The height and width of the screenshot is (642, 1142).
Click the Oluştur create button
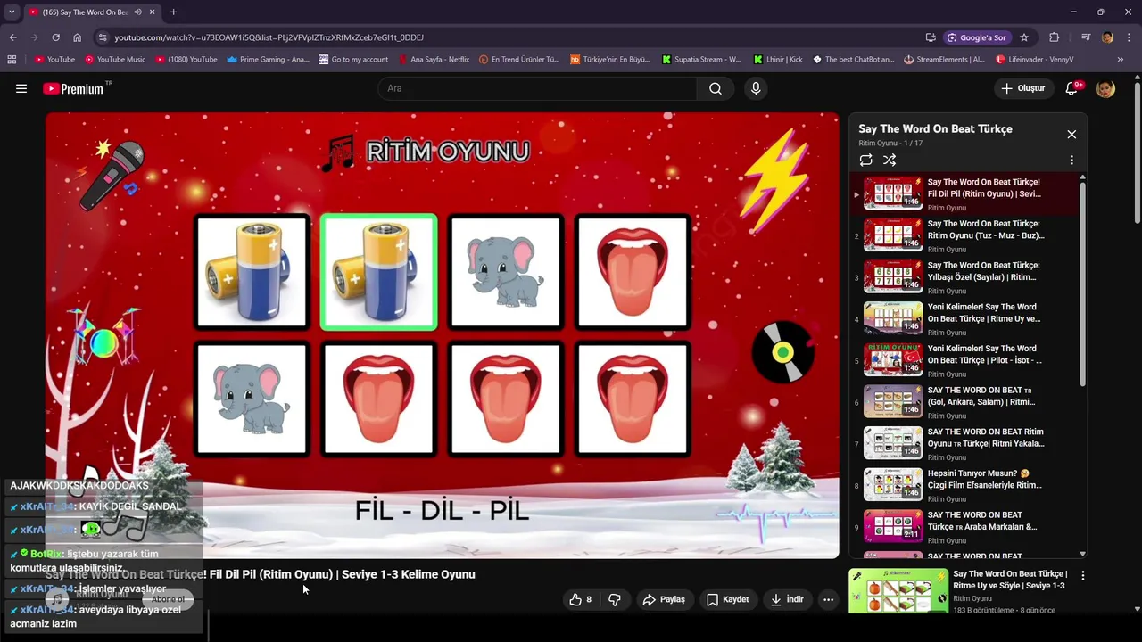coord(1022,88)
